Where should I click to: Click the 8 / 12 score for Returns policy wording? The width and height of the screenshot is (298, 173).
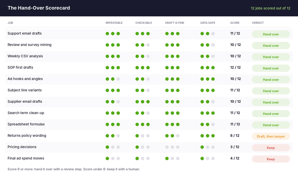[x=235, y=136]
